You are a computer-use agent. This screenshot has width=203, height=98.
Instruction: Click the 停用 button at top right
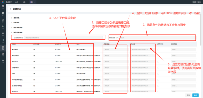(x=194, y=2)
